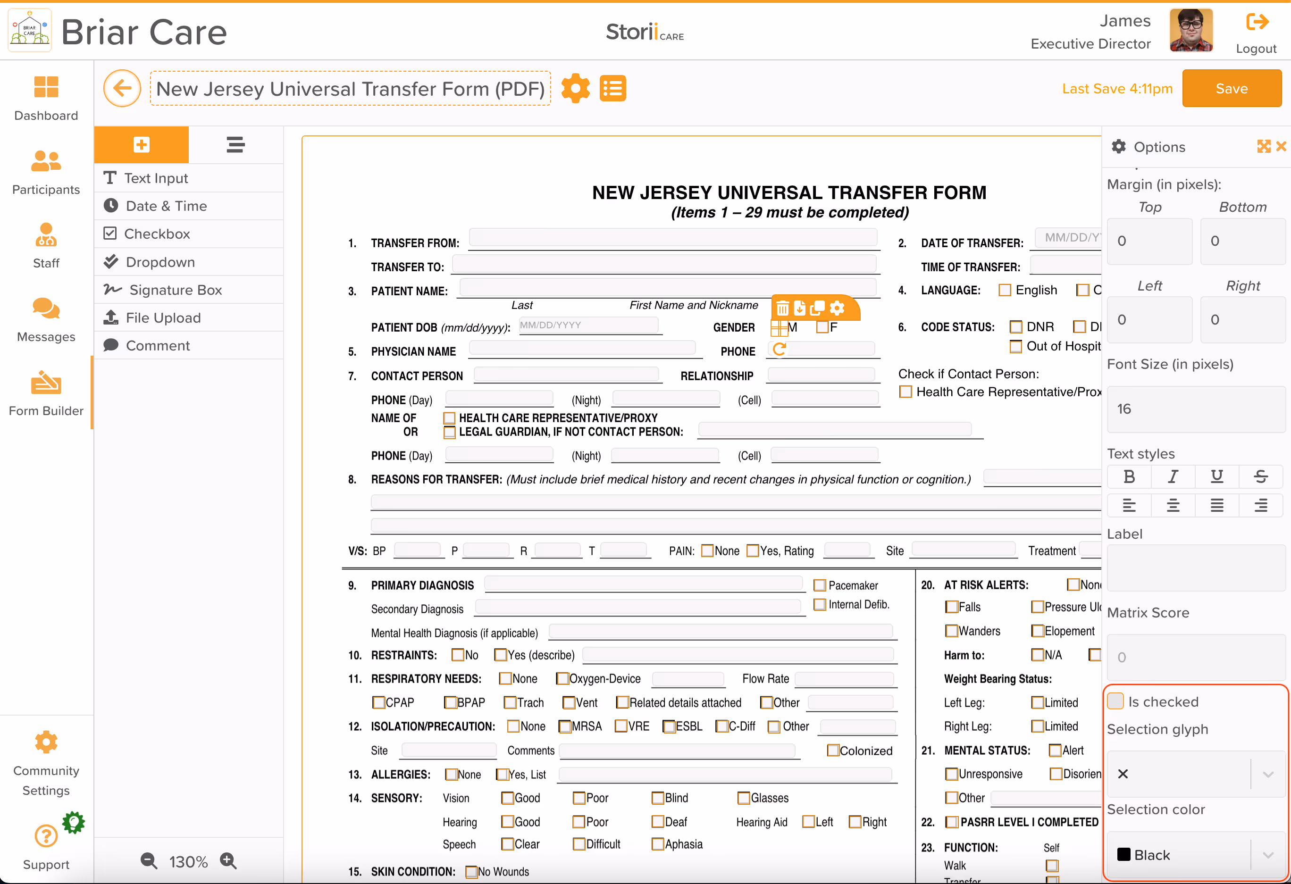Viewport: 1291px width, 884px height.
Task: Add a Dropdown element from palette
Action: (189, 262)
